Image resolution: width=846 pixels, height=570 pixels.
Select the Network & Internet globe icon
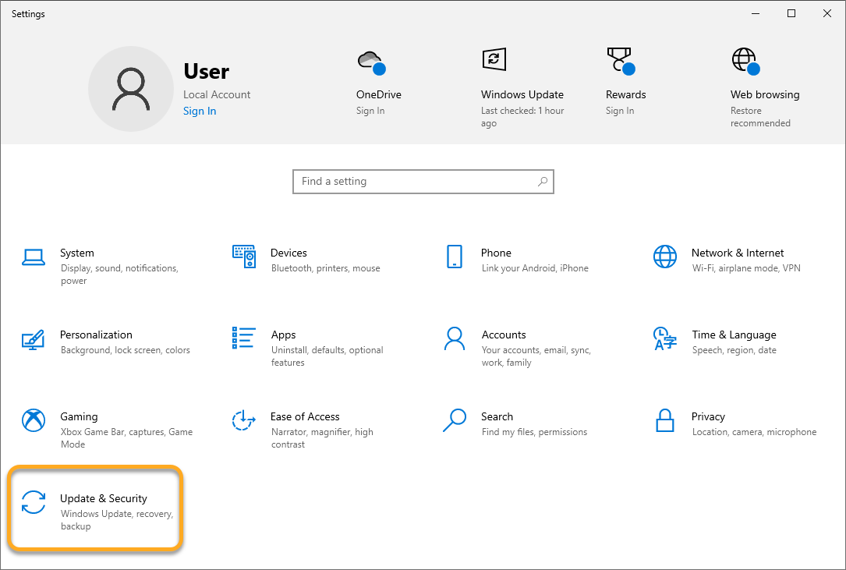pos(665,257)
